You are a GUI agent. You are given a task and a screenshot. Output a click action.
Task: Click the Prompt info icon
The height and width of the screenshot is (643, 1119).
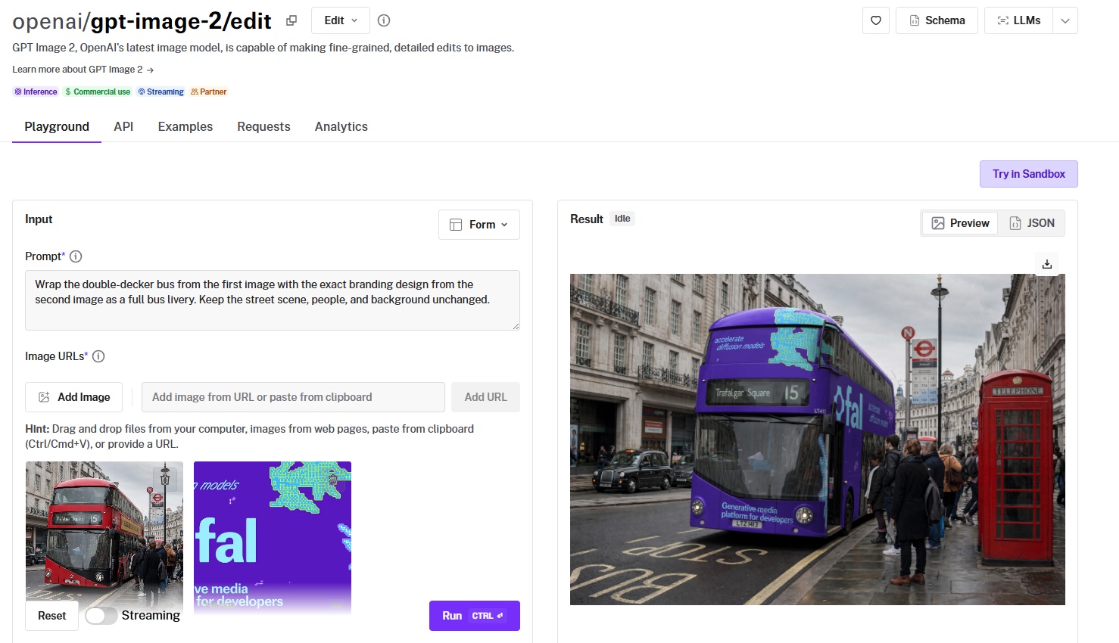tap(76, 256)
